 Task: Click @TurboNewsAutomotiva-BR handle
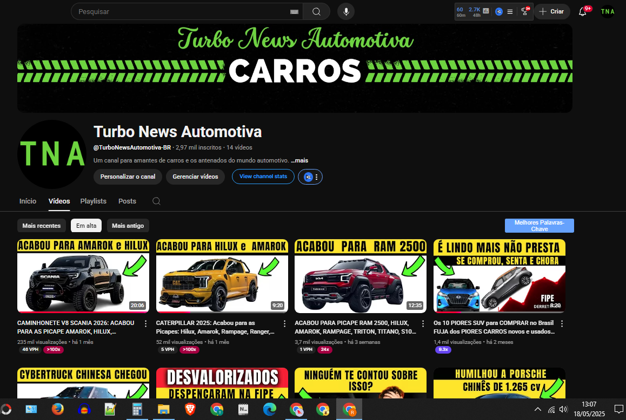132,147
